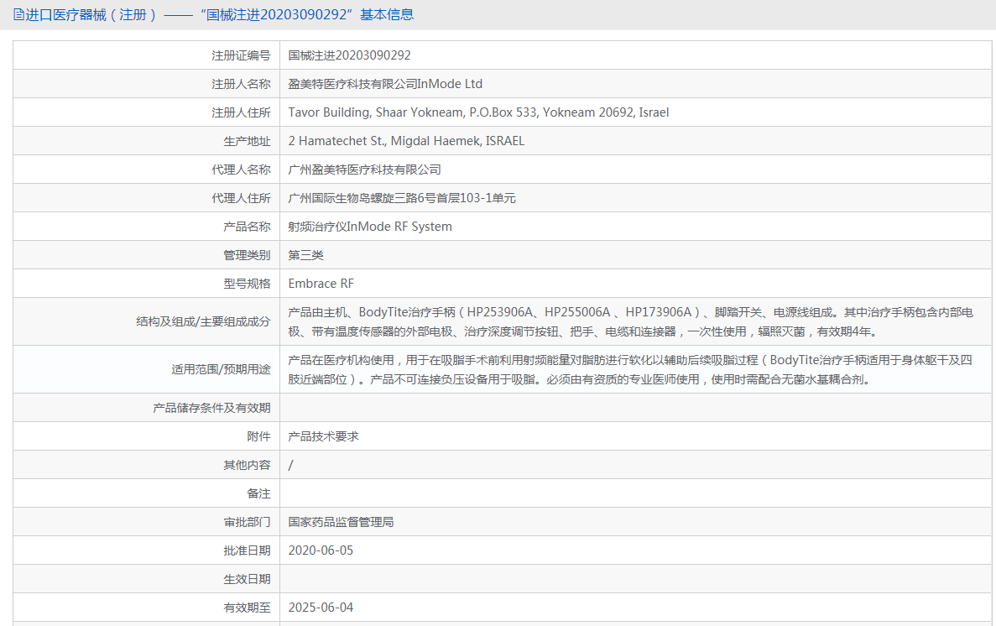
Task: Click expiry date 2025-06-04
Action: click(x=321, y=608)
